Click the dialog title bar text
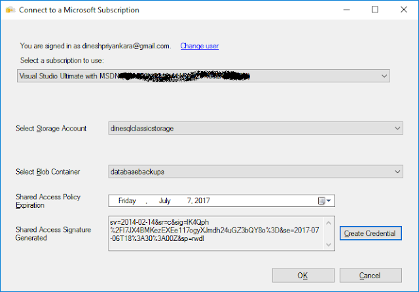The image size is (419, 292). pos(80,11)
